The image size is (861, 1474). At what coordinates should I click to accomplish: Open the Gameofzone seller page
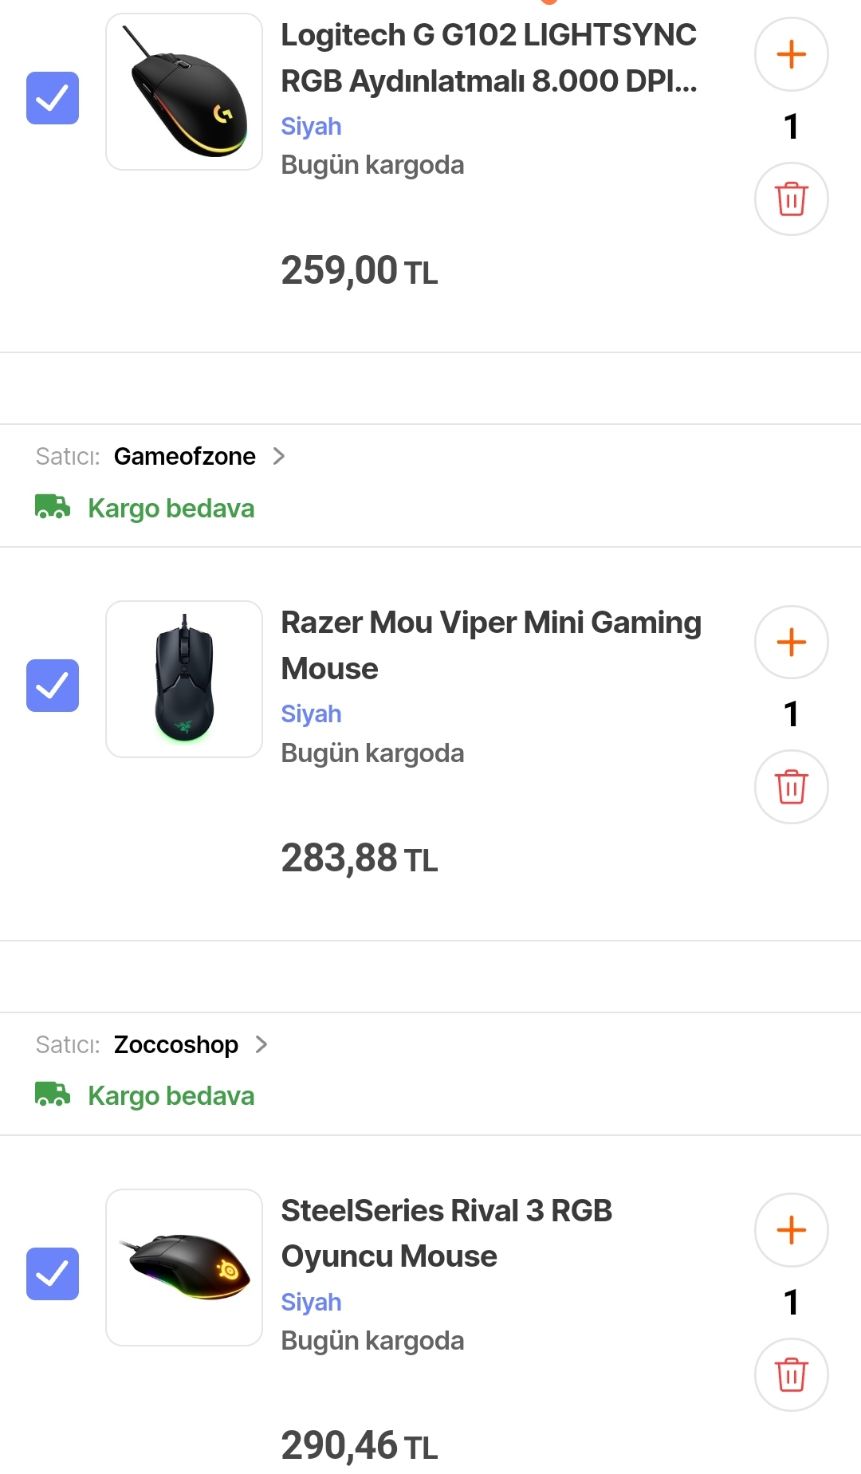point(184,456)
